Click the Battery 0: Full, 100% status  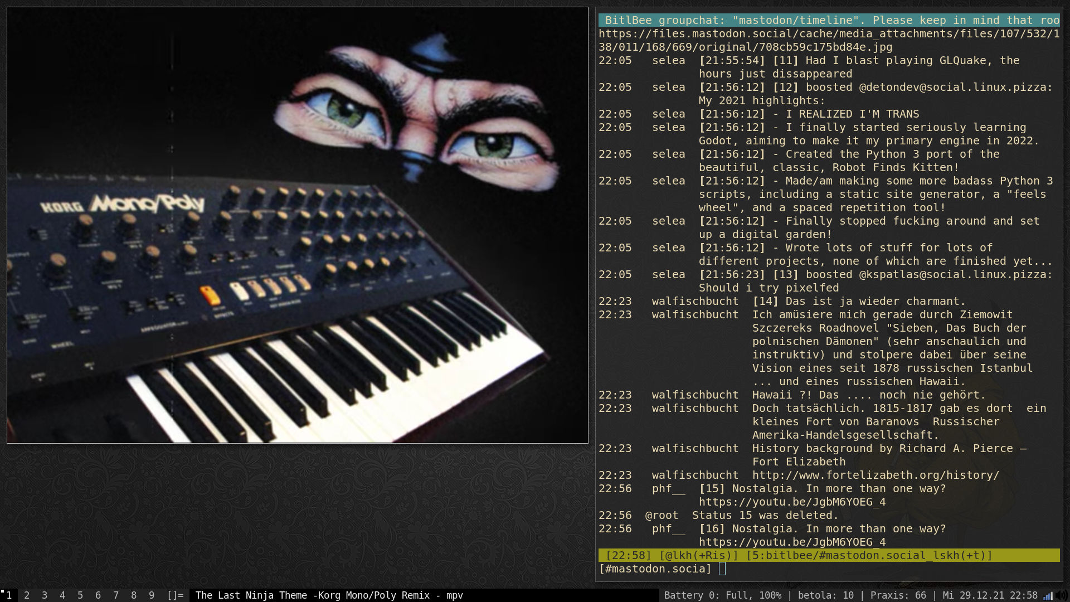(723, 595)
